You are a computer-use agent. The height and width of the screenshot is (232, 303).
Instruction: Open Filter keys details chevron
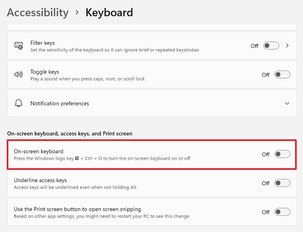287,45
